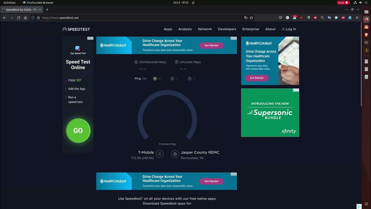Click the Jasper County REMC server name
Viewport: 371px width, 209px height.
(x=200, y=152)
